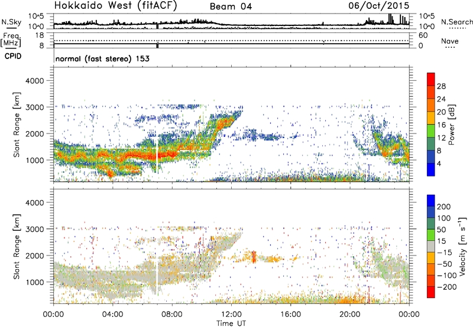Select the bright blue bottom segment of Power colorbar
This screenshot has height=327, width=473.
tap(431, 169)
